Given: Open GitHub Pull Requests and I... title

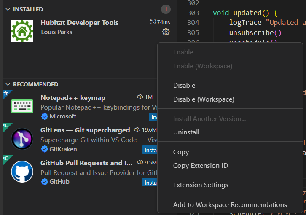Looking at the screenshot, I should (x=86, y=163).
